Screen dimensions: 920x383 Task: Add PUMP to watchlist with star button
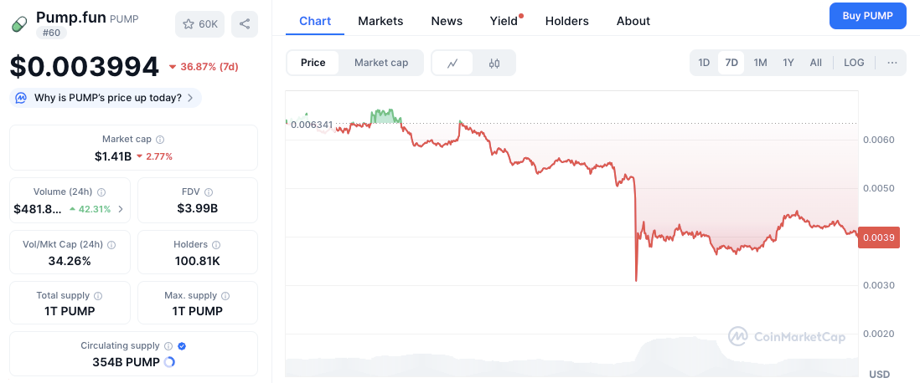click(199, 24)
